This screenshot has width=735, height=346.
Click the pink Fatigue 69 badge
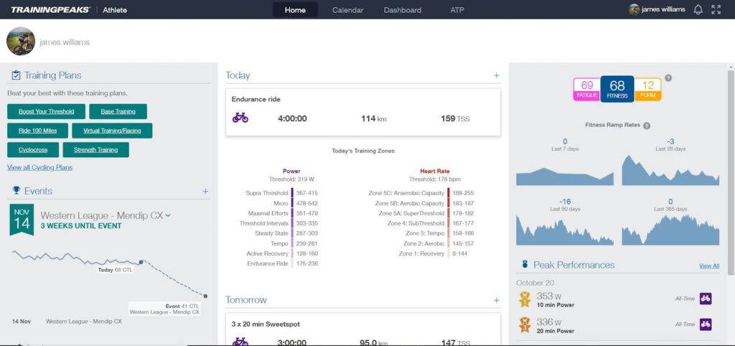(x=587, y=89)
